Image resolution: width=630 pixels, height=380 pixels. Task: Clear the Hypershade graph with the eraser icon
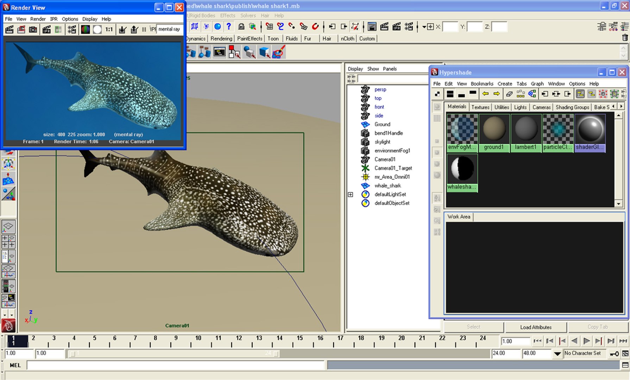pyautogui.click(x=509, y=94)
